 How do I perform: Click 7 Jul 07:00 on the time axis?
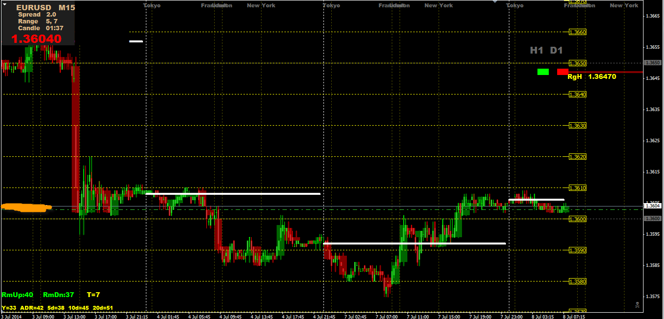tap(386, 316)
